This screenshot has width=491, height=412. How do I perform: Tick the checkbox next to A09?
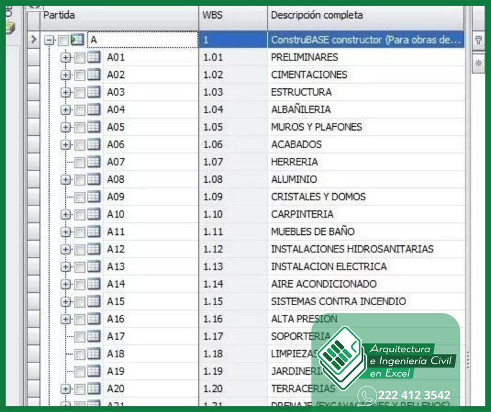[80, 197]
